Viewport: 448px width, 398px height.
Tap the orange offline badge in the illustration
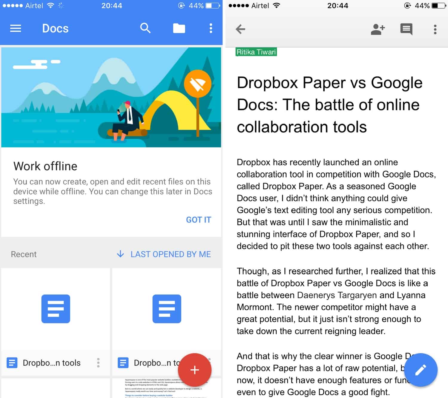198,84
